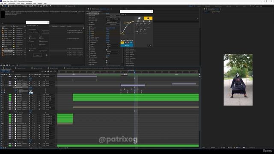Click the current timecode display in timeline

(x=6, y=71)
